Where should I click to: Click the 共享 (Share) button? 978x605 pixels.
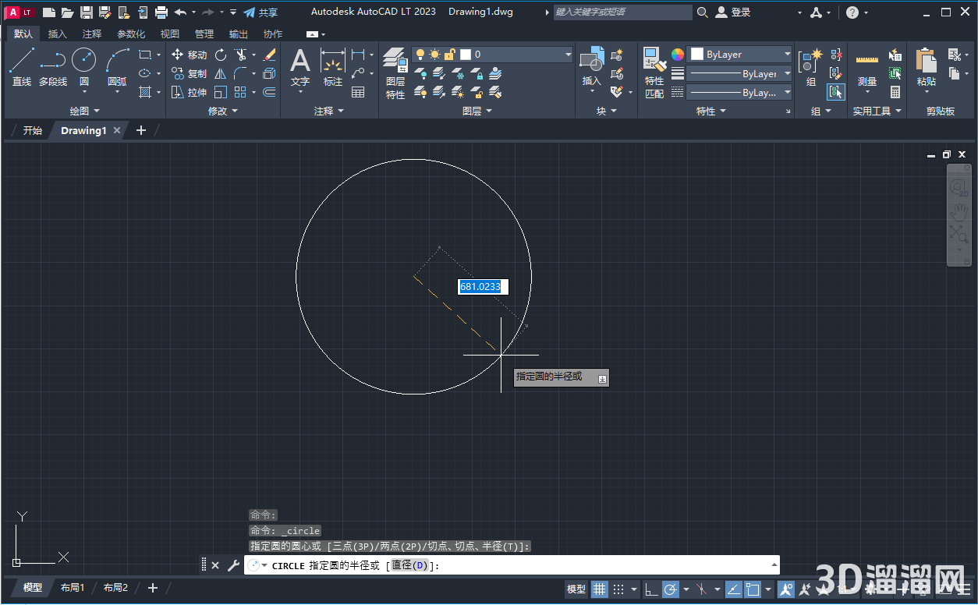[x=260, y=12]
